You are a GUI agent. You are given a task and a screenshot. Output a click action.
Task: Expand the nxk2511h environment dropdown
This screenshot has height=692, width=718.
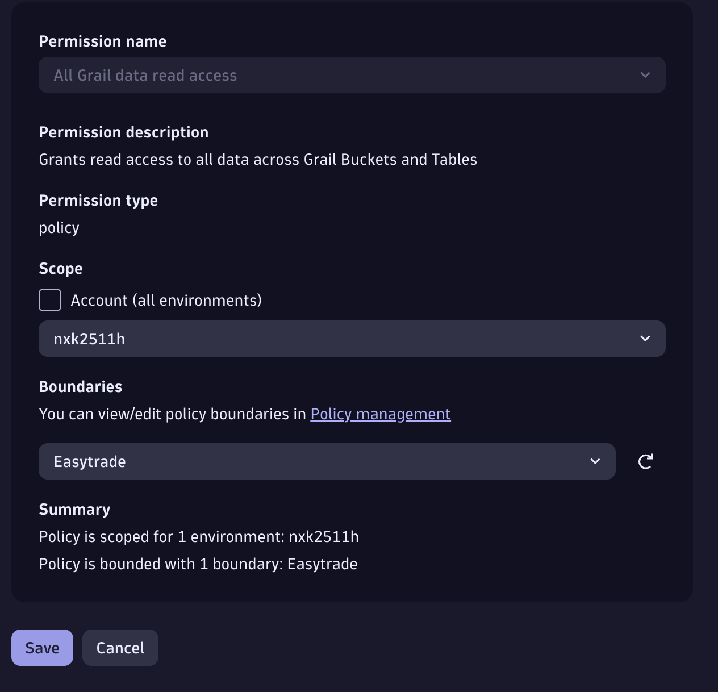(x=341, y=339)
